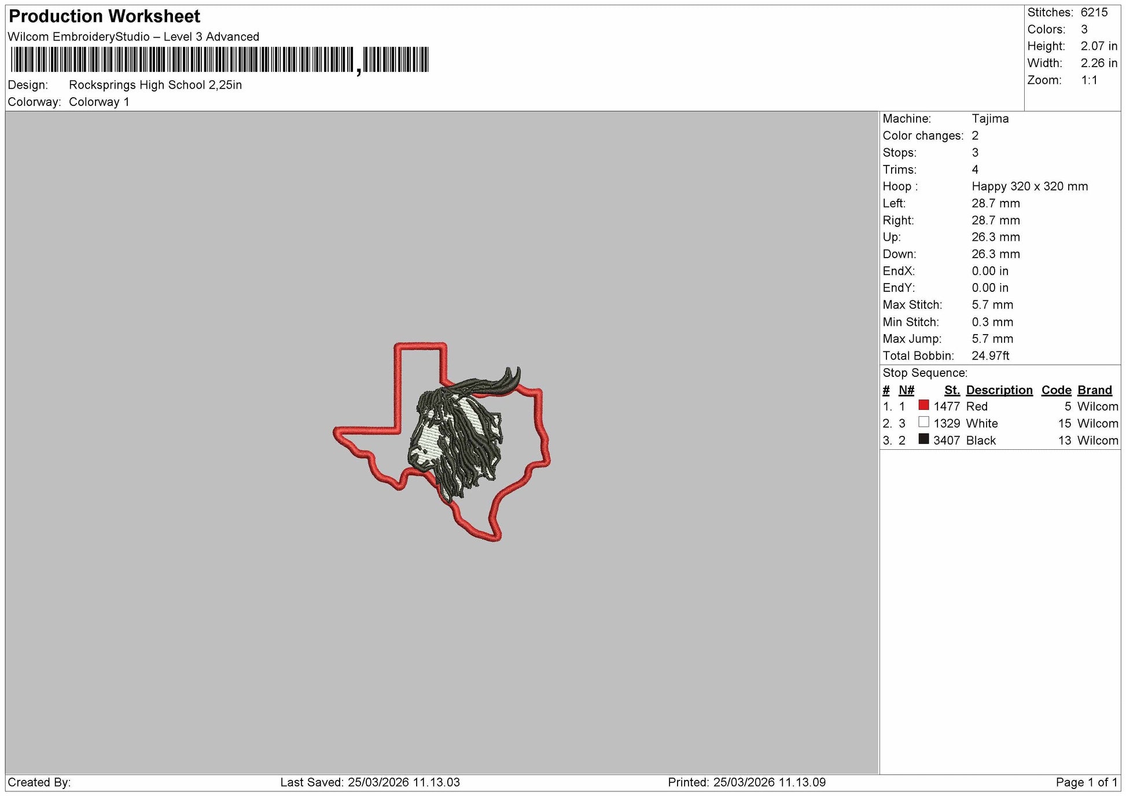This screenshot has height=796, width=1126.
Task: Click the "Created By:" footer label
Action: [x=39, y=783]
